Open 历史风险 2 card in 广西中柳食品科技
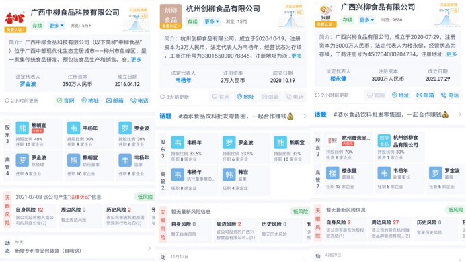Image resolution: width=466 pixels, height=262 pixels. click(125, 216)
